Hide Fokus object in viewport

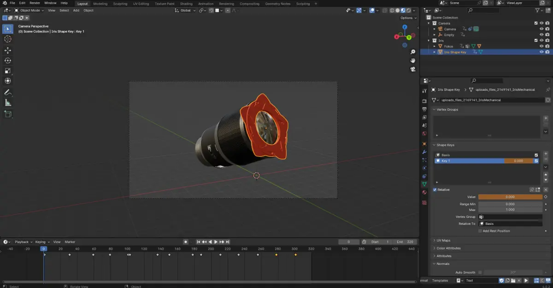point(541,46)
